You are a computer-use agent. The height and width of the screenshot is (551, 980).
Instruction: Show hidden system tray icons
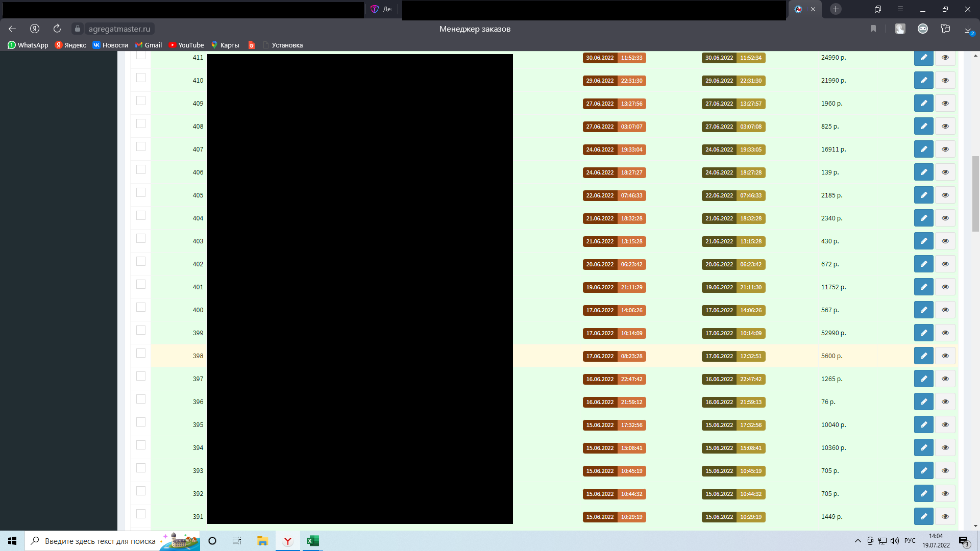click(857, 541)
